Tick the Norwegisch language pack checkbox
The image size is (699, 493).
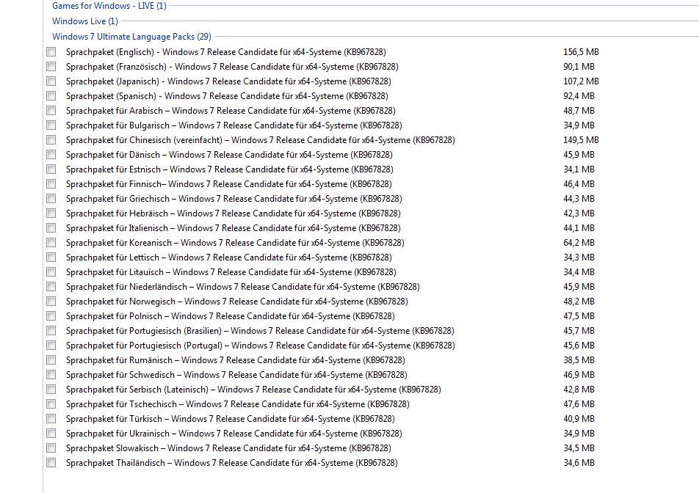click(x=51, y=302)
